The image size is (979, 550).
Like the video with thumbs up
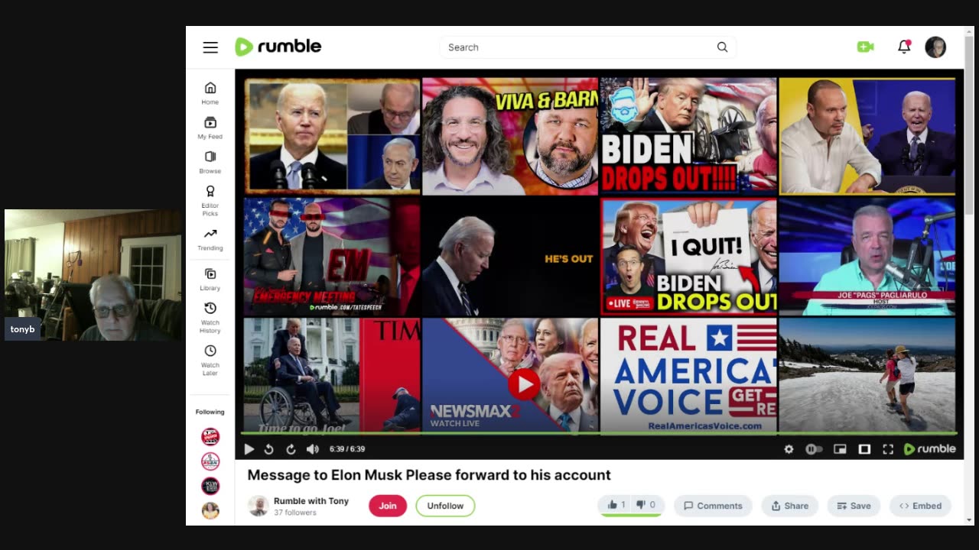616,505
